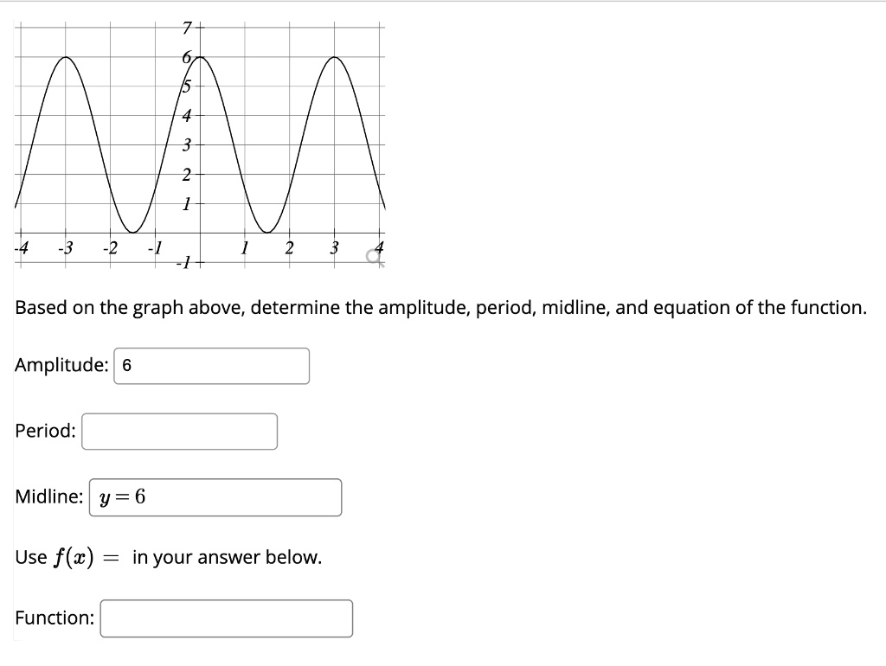Click the trough of the wave near x = 1.5
The width and height of the screenshot is (886, 666).
[x=265, y=231]
